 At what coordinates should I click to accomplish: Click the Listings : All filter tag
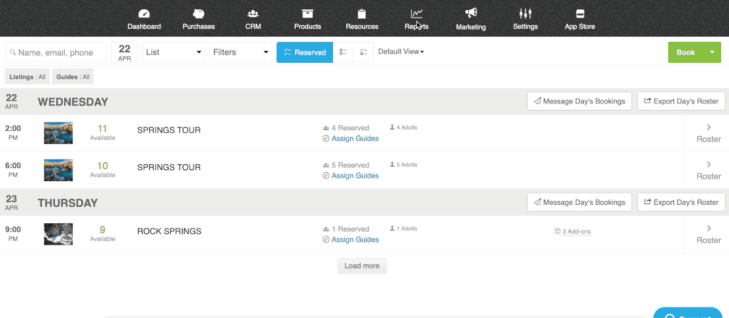coord(27,77)
